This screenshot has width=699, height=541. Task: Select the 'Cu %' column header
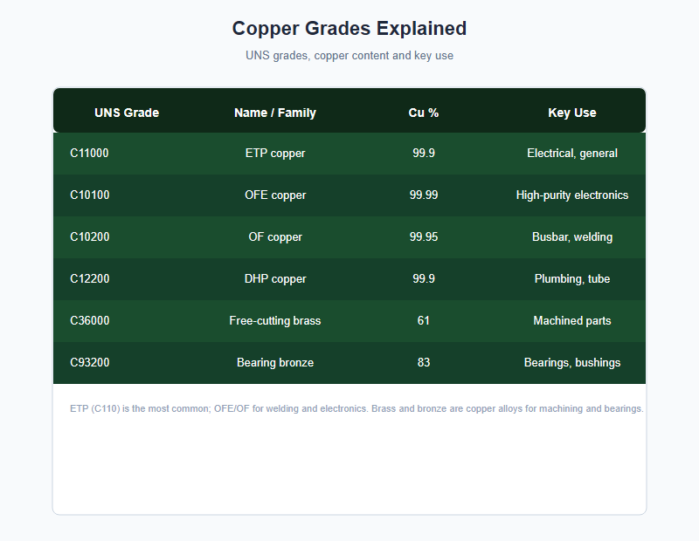[424, 113]
